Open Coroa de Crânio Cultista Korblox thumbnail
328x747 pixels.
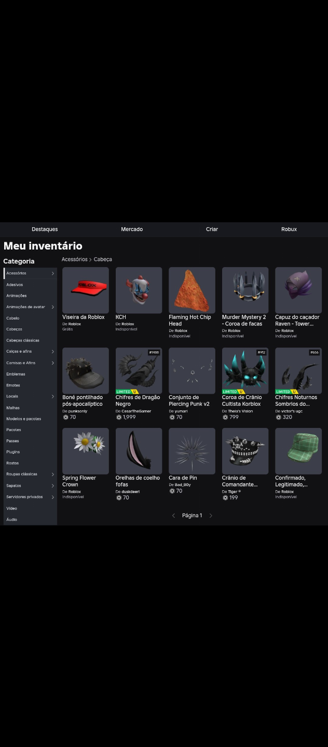tap(245, 371)
